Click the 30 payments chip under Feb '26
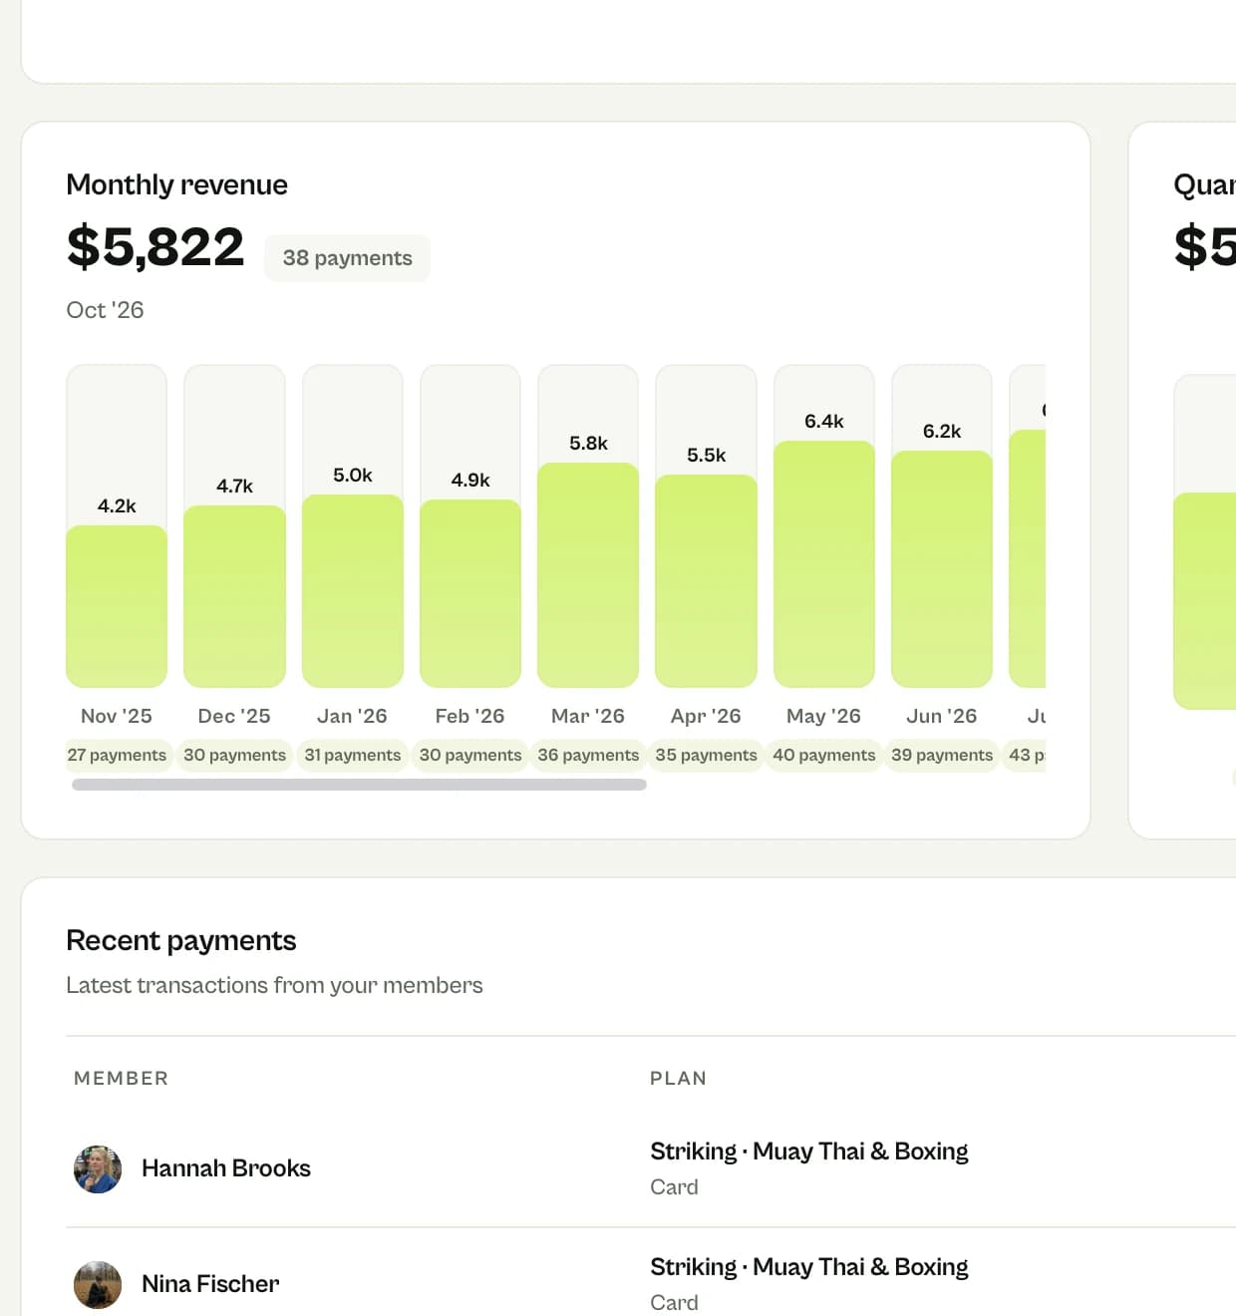 click(x=470, y=755)
